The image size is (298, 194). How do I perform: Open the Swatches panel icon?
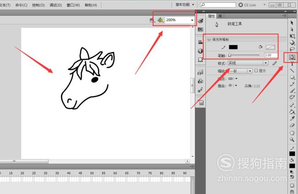pos(200,29)
